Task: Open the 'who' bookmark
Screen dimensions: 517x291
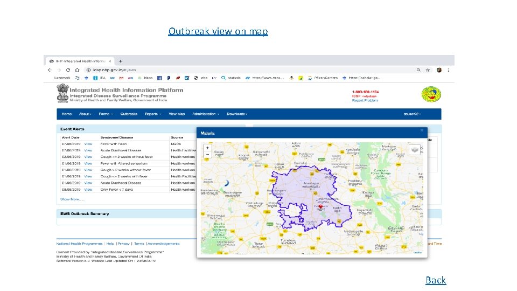Action: pyautogui.click(x=201, y=78)
